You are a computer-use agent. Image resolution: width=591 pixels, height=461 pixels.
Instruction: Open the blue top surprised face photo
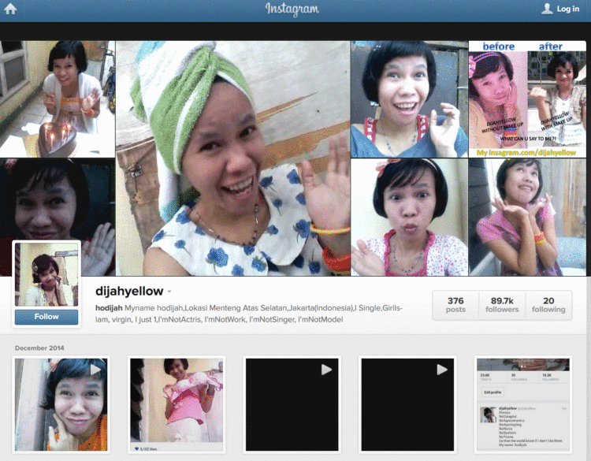coord(409,99)
